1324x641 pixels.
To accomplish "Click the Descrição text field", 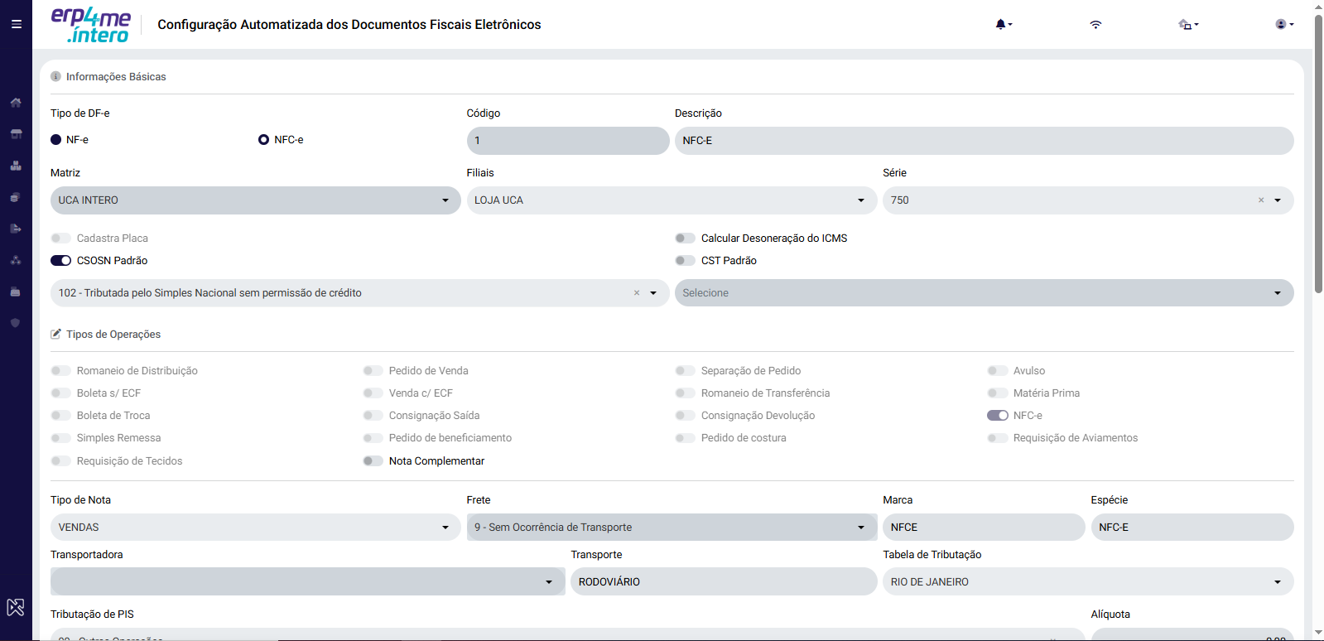I will point(985,141).
